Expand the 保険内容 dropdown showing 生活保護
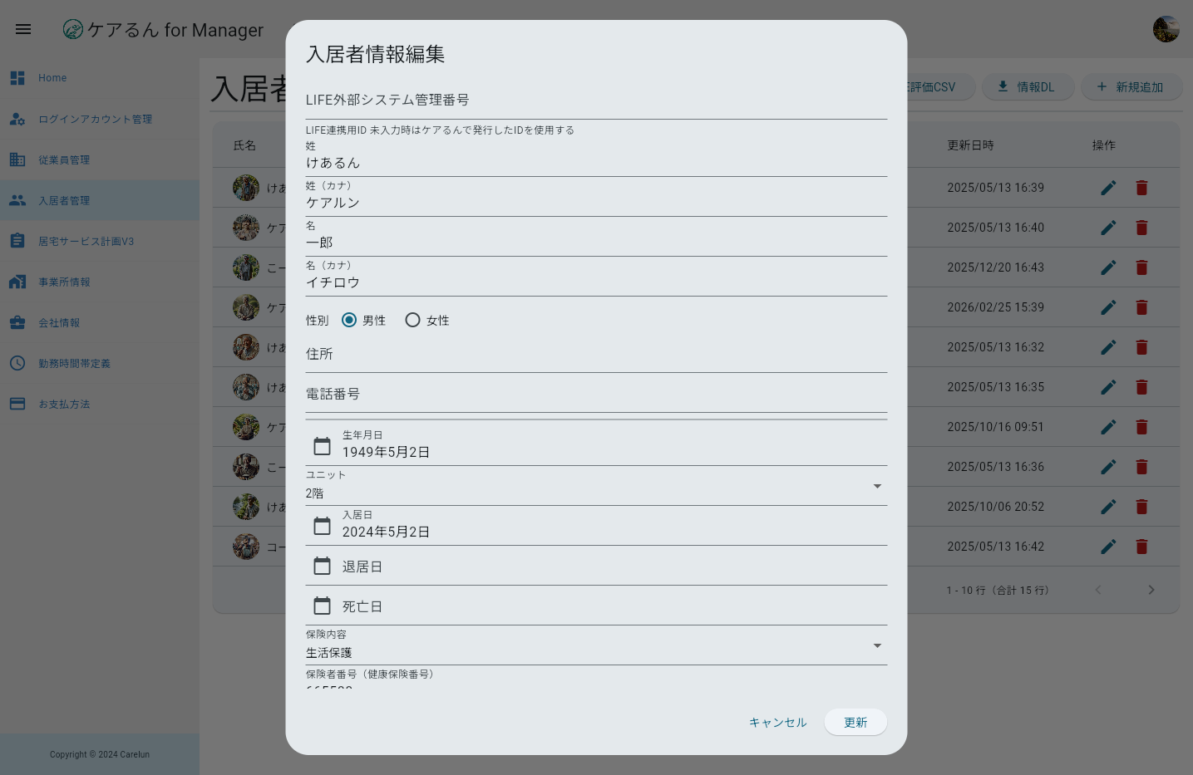Image resolution: width=1193 pixels, height=775 pixels. [x=596, y=645]
